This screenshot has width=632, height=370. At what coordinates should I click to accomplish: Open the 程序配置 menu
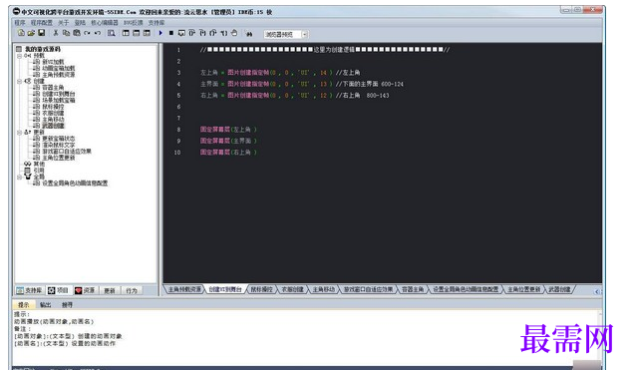pos(42,23)
